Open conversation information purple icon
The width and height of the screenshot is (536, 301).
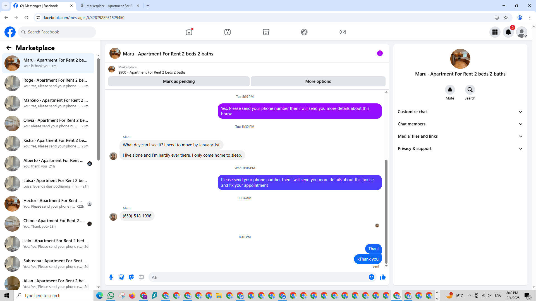(380, 53)
